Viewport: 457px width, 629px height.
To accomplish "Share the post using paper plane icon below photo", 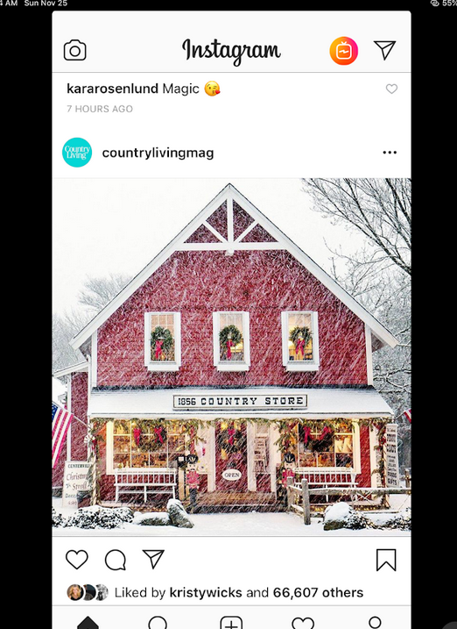I will point(154,559).
